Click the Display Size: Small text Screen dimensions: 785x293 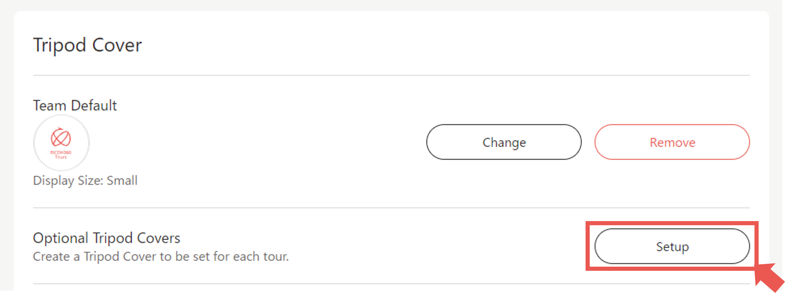click(x=85, y=181)
